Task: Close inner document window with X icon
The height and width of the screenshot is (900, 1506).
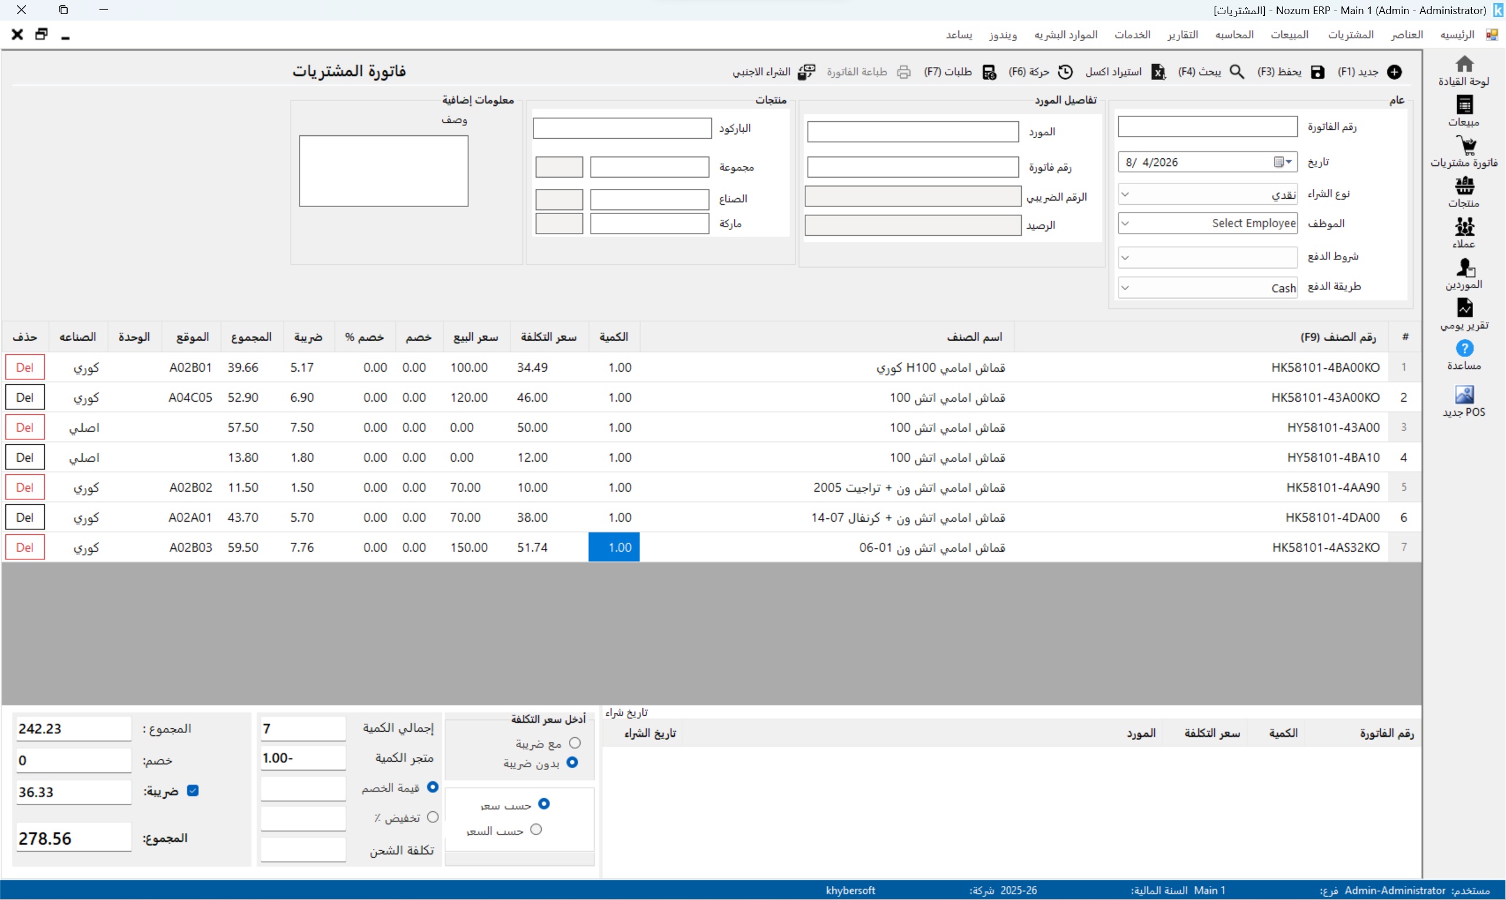Action: 18,35
